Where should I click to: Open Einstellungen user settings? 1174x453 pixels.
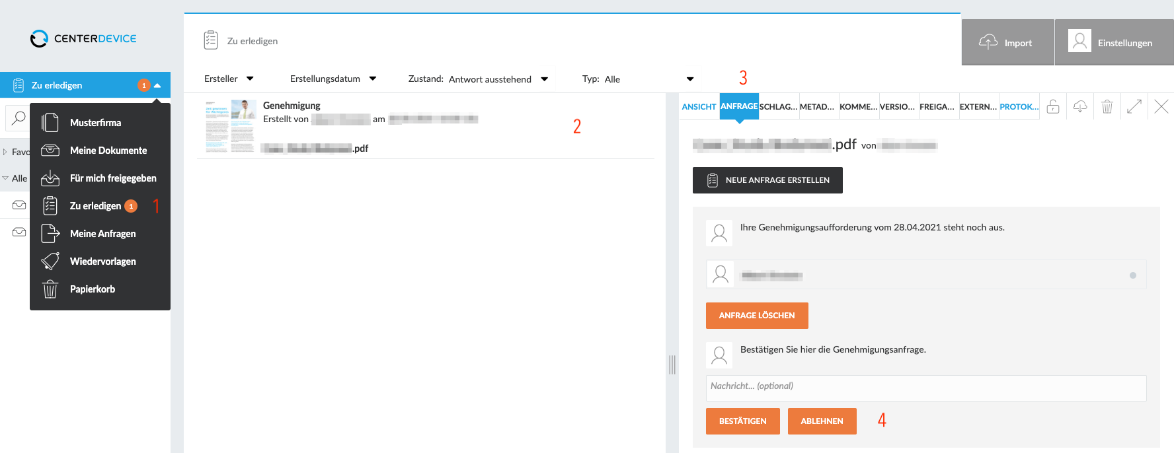(x=1114, y=42)
